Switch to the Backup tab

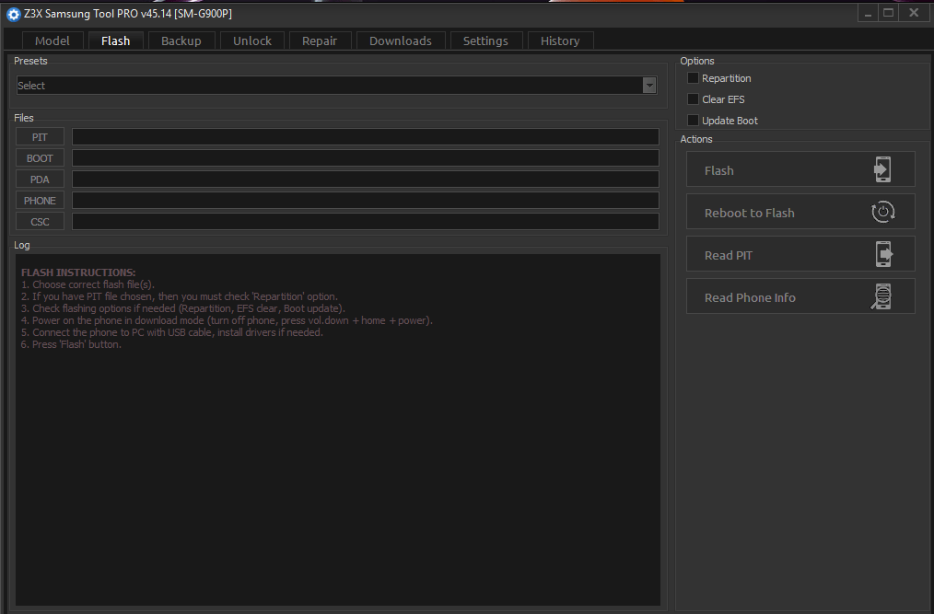(x=181, y=41)
